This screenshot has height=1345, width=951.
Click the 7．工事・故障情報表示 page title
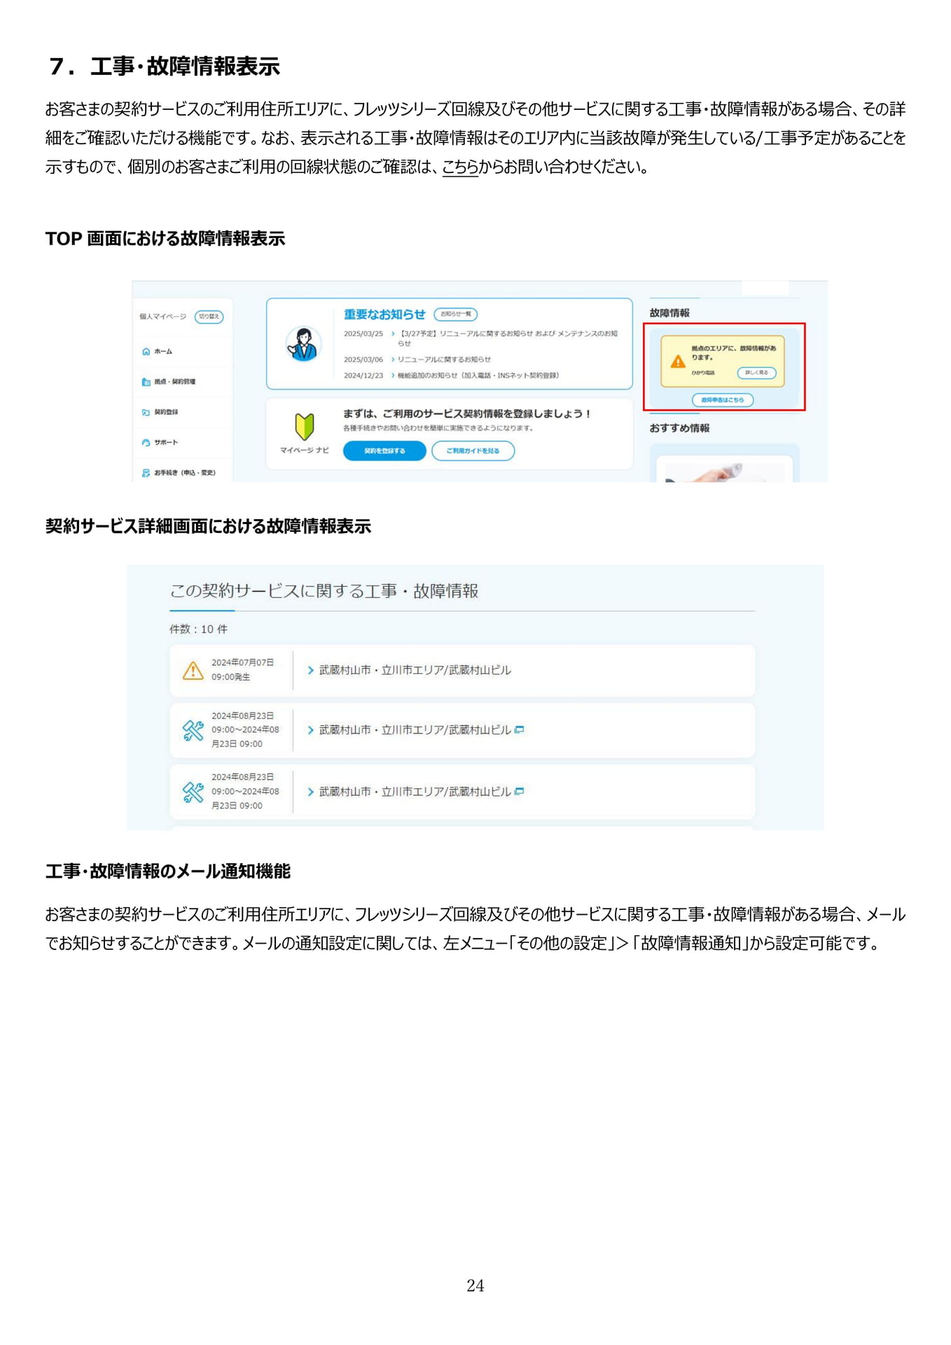tap(165, 67)
